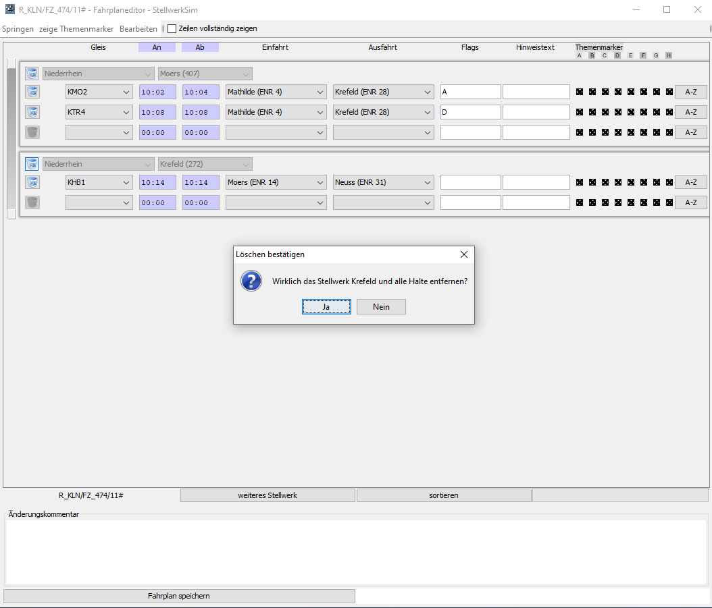Toggle Themenmarker H in the KHB1 row

[669, 182]
